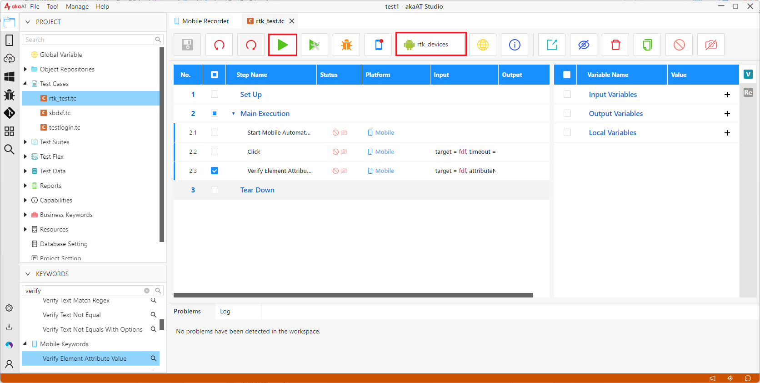Collapse the KEYWORDS panel chevron

[28, 274]
